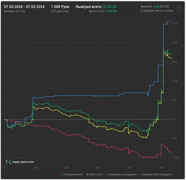Click the -$100 y-axis label
Image resolution: width=186 pixels, height=180 pixels.
pyautogui.click(x=175, y=158)
